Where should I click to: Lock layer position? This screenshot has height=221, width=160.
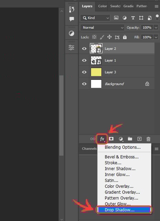click(109, 37)
